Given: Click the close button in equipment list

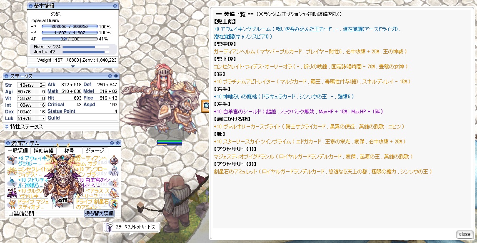Looking at the screenshot, I should [x=465, y=234].
